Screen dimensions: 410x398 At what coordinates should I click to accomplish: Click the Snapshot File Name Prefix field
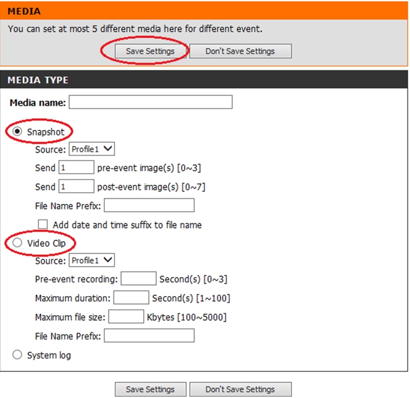[x=149, y=205]
